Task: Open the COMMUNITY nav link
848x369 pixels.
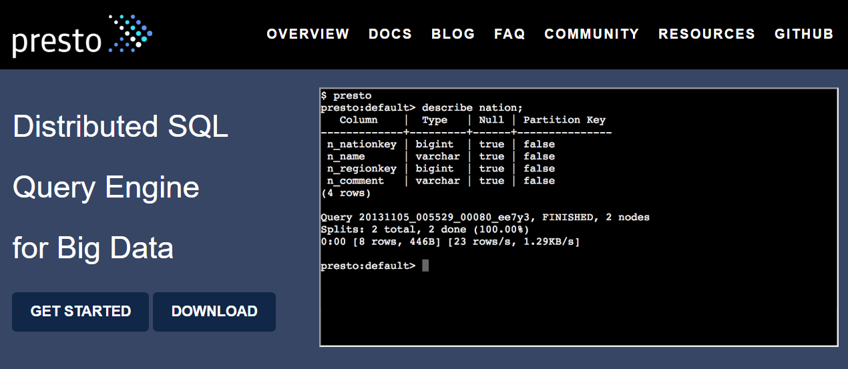Action: 592,34
